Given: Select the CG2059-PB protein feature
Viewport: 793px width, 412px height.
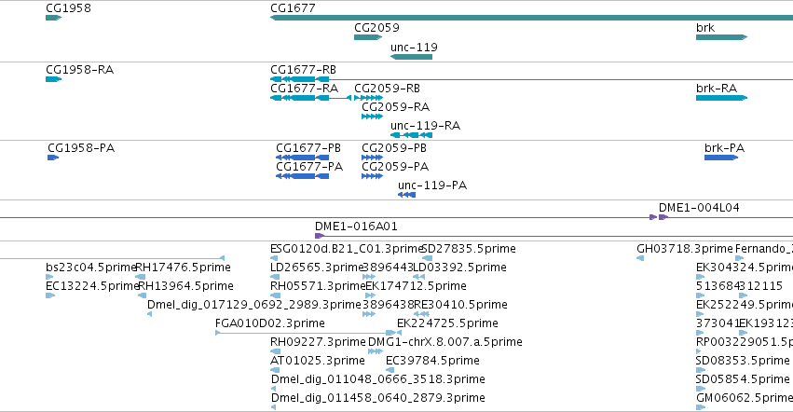Looking at the screenshot, I should [x=372, y=158].
